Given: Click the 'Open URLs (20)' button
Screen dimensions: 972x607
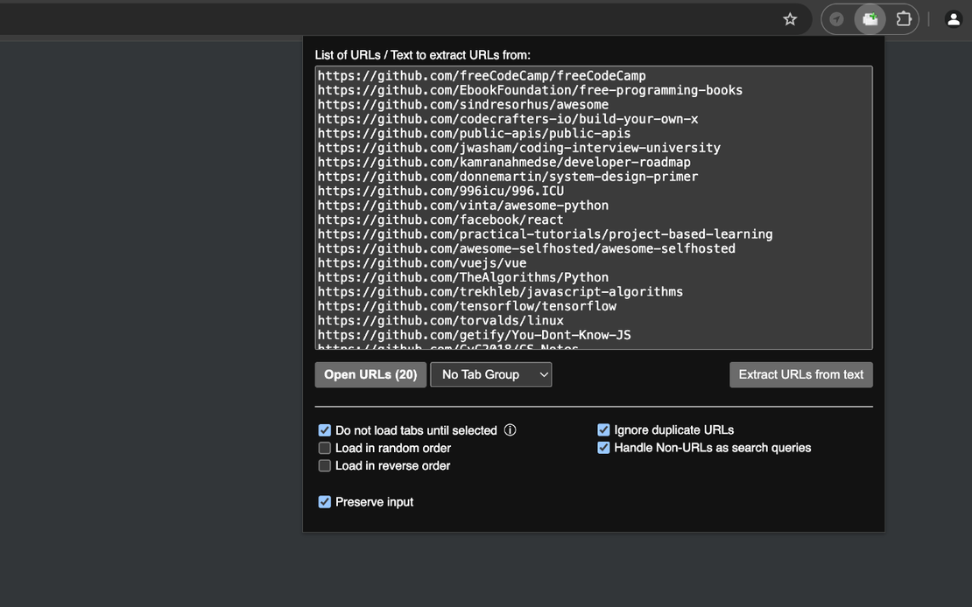Looking at the screenshot, I should [x=370, y=373].
